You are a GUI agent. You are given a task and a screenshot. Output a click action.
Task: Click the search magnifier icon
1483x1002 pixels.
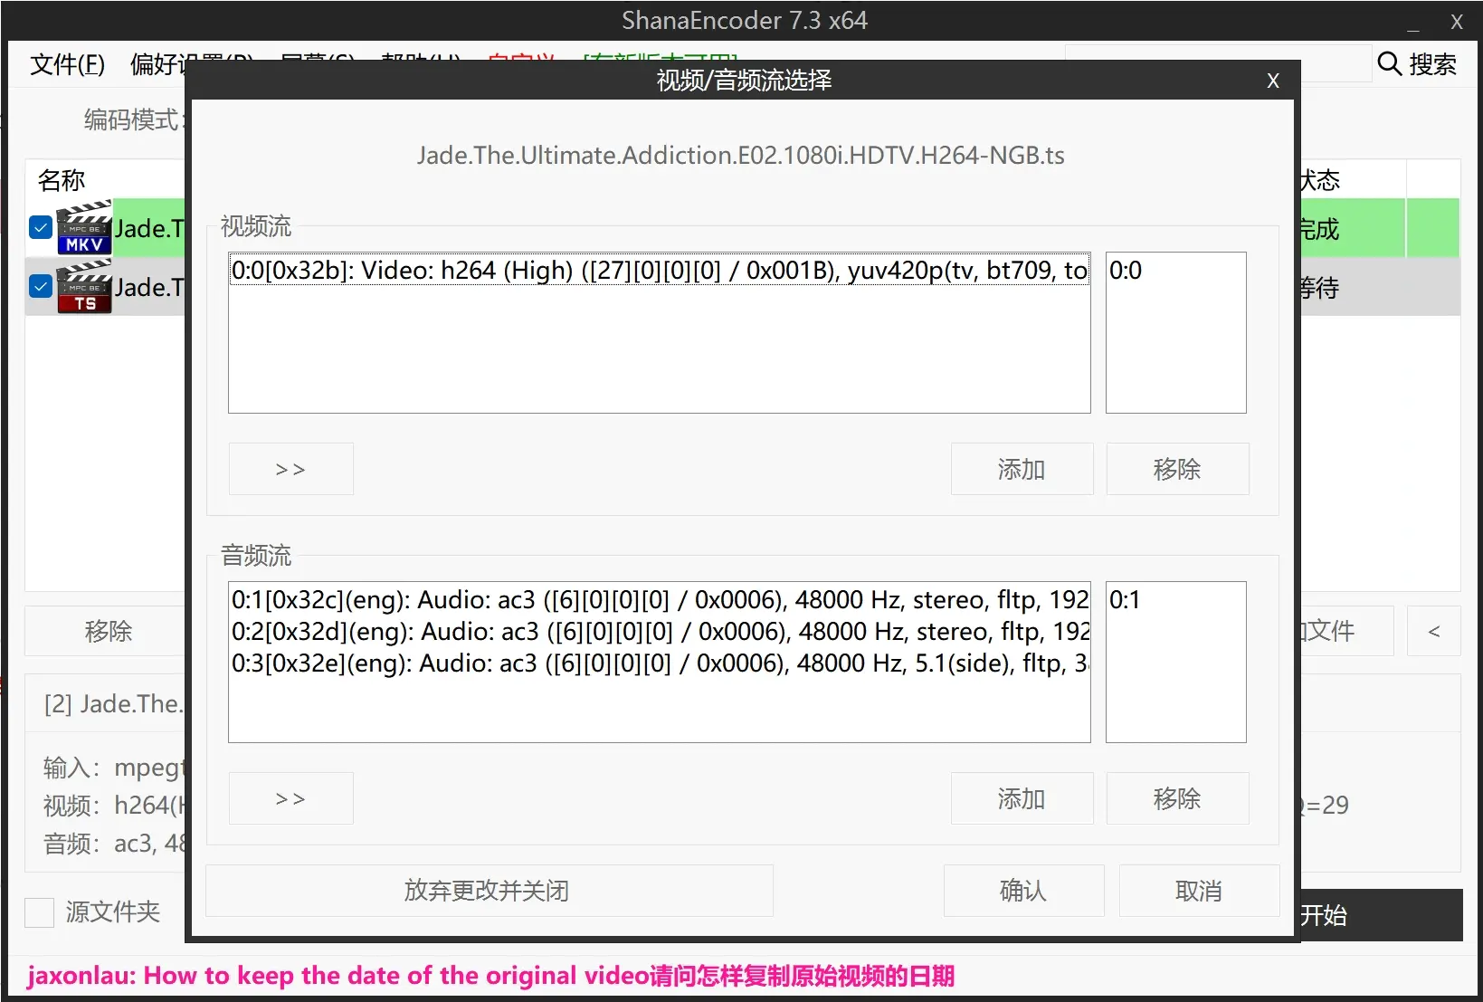[1389, 63]
